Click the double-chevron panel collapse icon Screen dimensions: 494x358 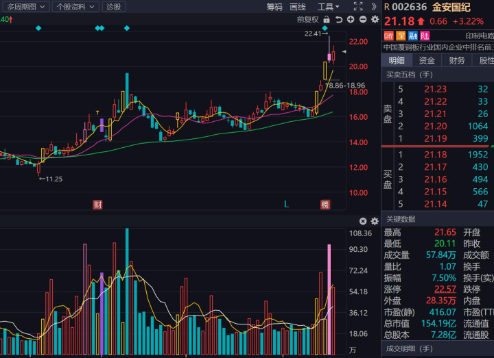coord(373,6)
